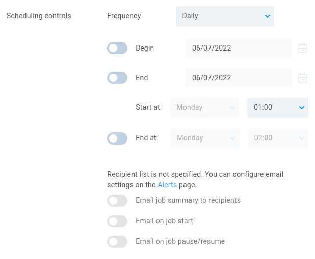The image size is (315, 259).
Task: Open End at day dropdown showing Monday
Action: point(205,138)
